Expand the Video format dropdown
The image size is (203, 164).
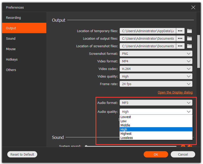coord(156,61)
